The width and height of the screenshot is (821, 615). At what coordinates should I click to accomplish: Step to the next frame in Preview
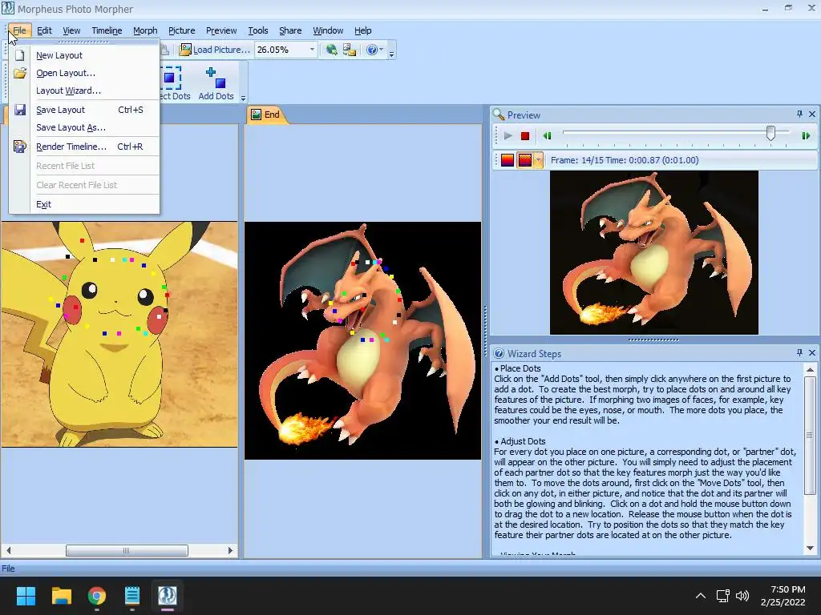[806, 136]
